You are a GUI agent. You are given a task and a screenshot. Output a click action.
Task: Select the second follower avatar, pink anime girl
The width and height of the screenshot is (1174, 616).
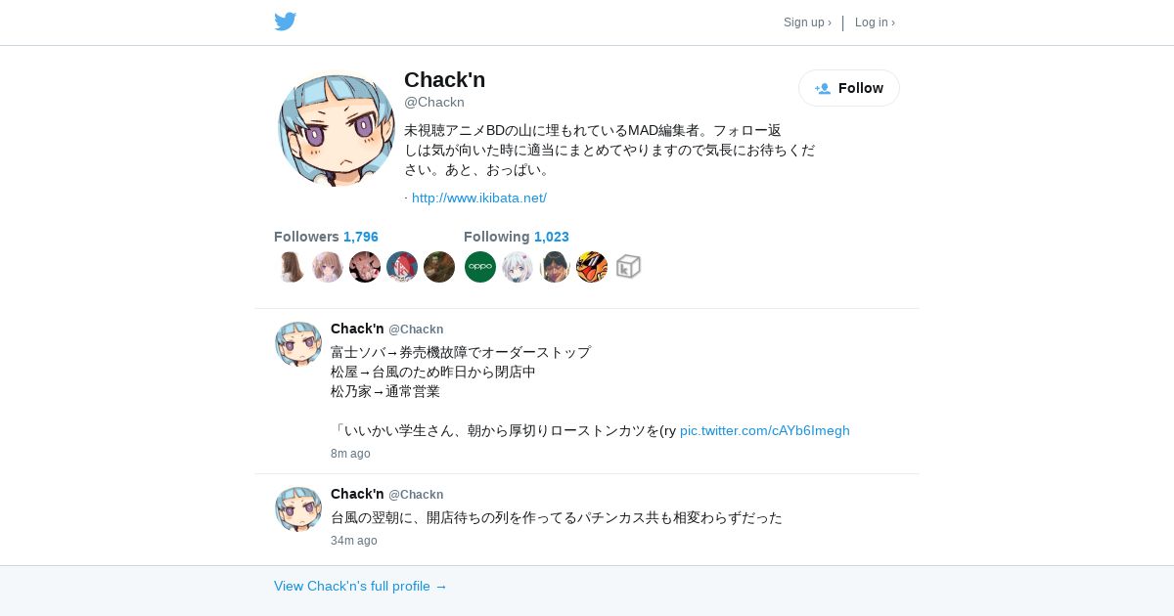coord(328,267)
